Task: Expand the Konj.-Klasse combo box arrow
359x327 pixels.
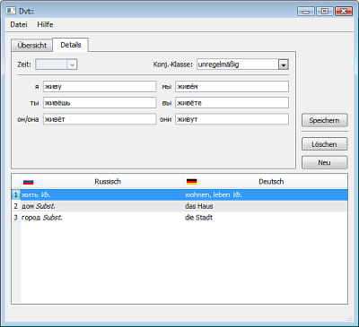Action: [x=284, y=65]
